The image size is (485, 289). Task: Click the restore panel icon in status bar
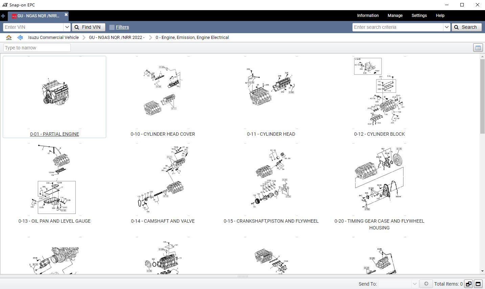pyautogui.click(x=468, y=284)
